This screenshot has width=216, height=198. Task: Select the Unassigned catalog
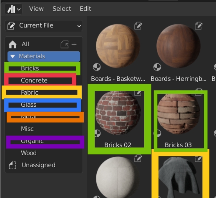[x=44, y=165]
